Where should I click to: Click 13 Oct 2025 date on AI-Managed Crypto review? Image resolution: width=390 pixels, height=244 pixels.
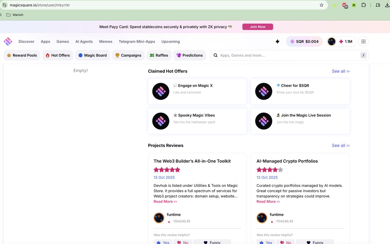[x=267, y=177]
